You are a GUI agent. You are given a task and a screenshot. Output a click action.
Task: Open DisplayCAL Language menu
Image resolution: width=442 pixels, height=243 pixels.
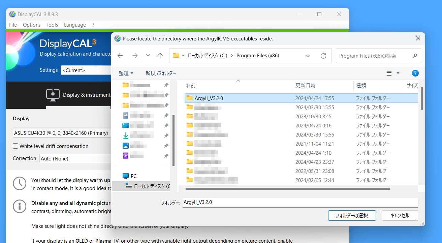pyautogui.click(x=75, y=25)
